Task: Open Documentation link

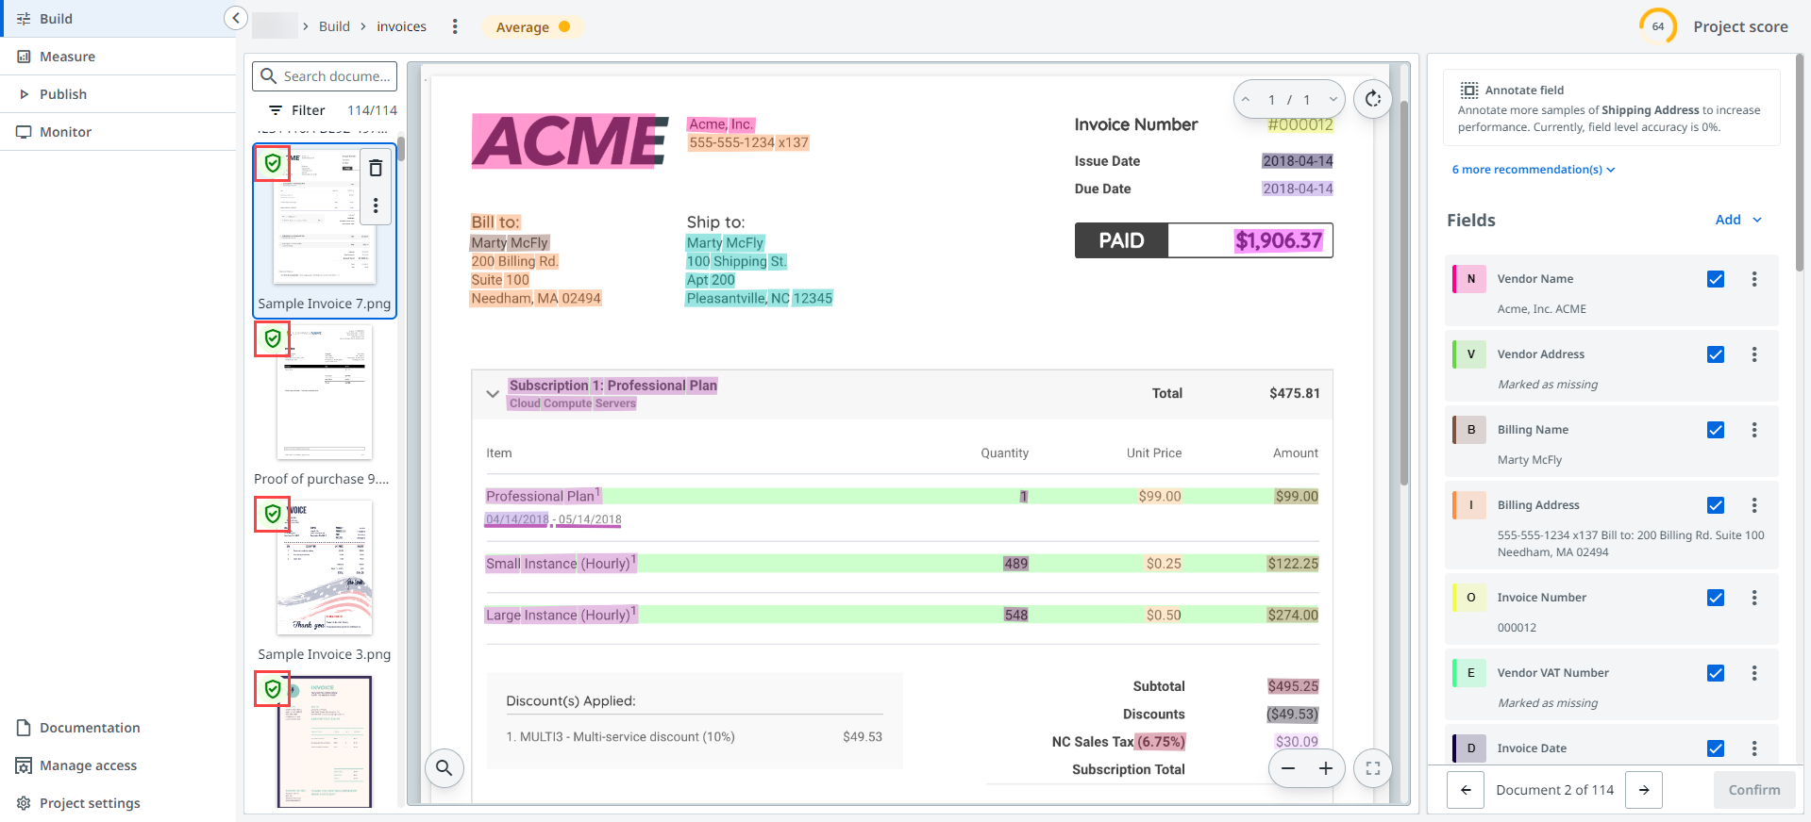Action: [79, 728]
